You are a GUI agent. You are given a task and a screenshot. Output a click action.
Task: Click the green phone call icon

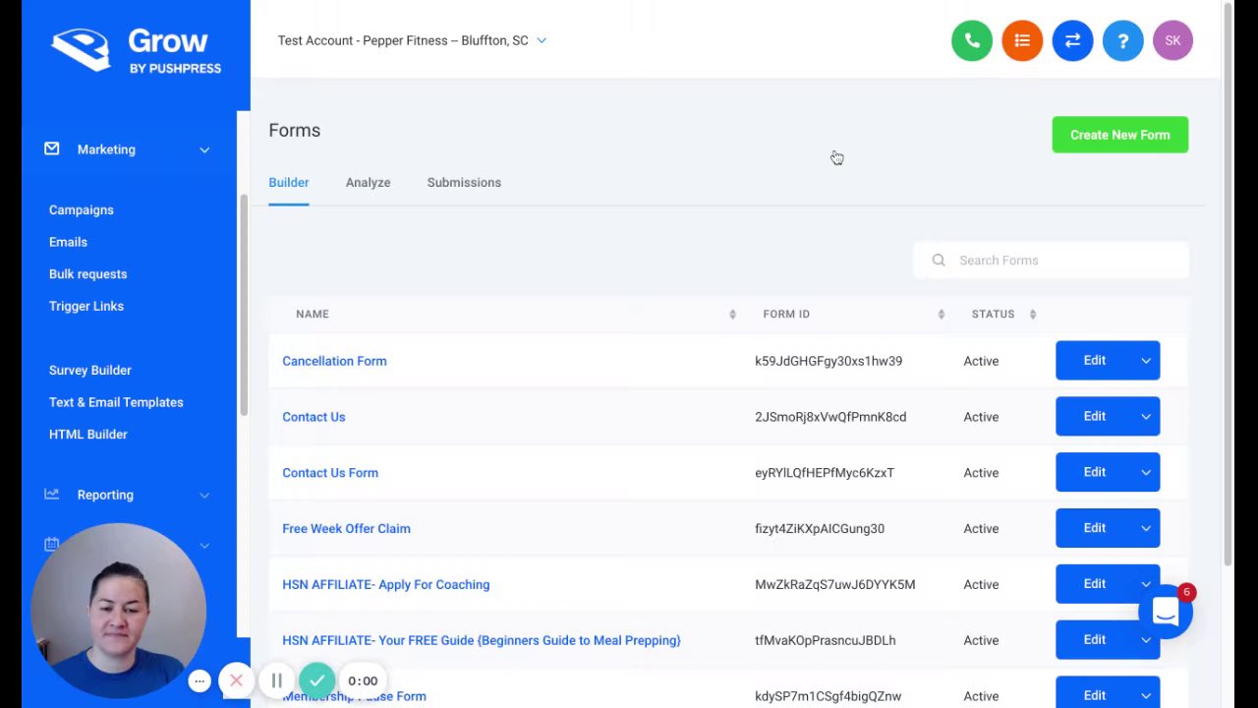972,40
